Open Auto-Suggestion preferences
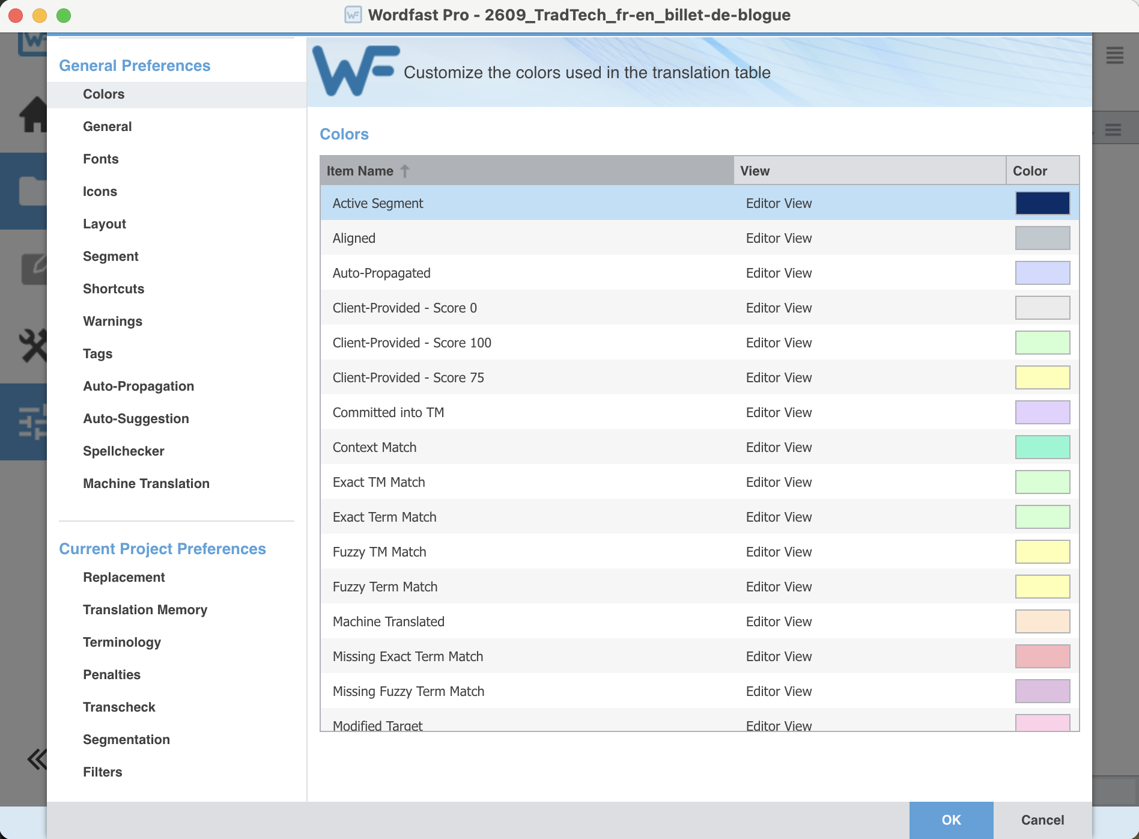Screen dimensions: 1139x839 136,419
